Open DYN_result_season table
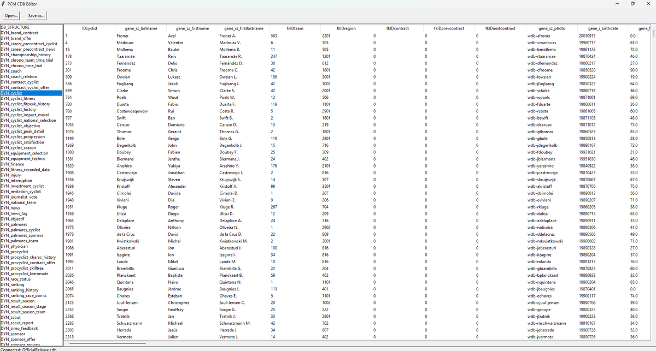This screenshot has height=351, width=656. [x=18, y=300]
